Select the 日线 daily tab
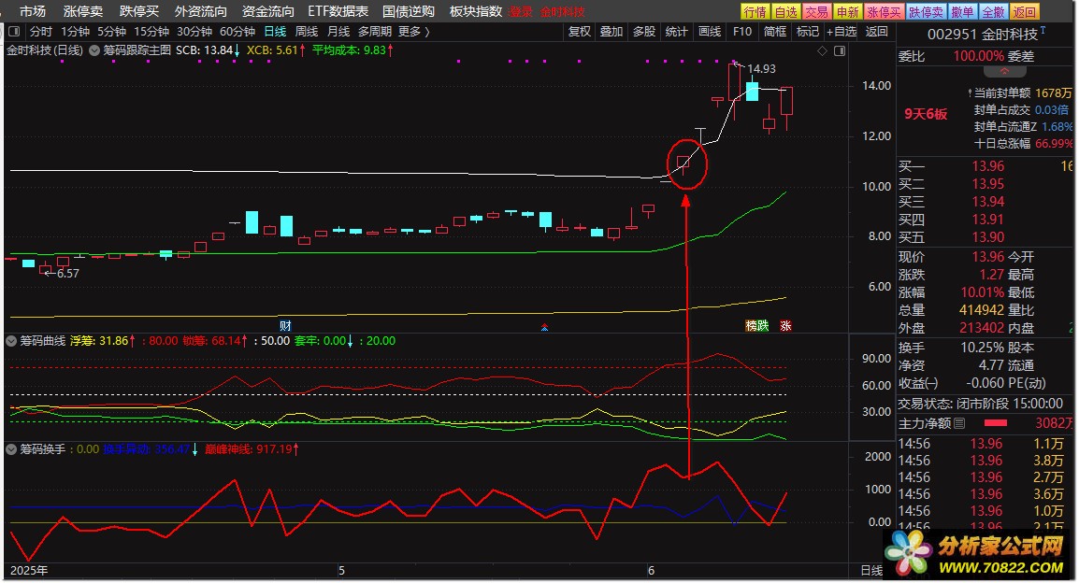The width and height of the screenshot is (1079, 583). 275,32
